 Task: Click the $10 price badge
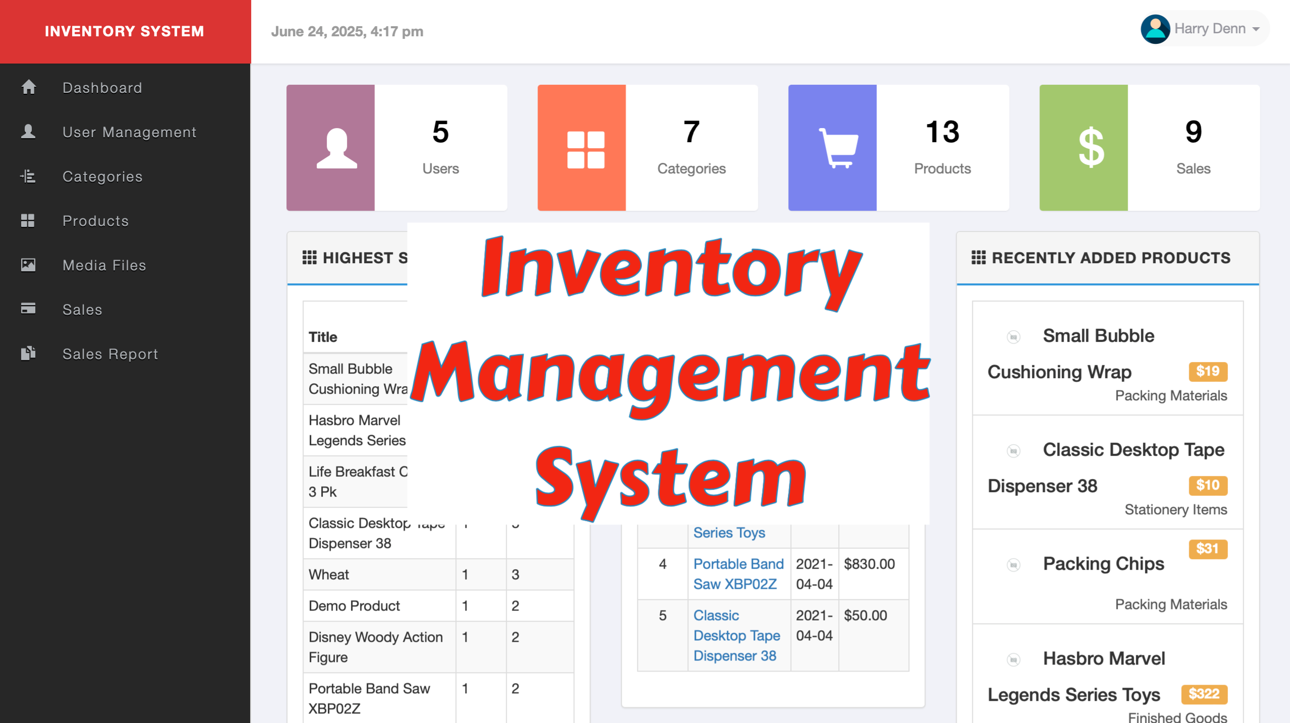point(1207,485)
